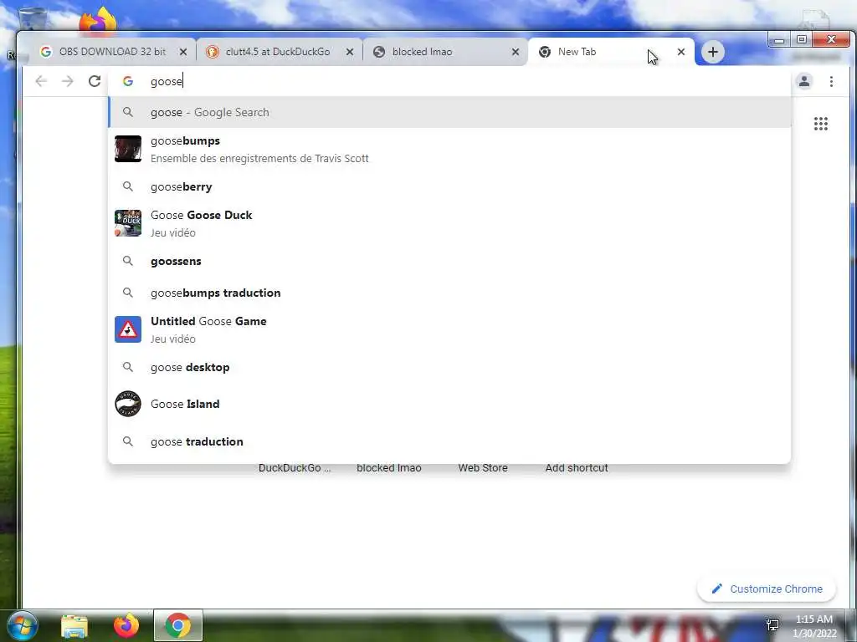Close the blocked lmao tab
Image resolution: width=857 pixels, height=642 pixels.
[516, 52]
